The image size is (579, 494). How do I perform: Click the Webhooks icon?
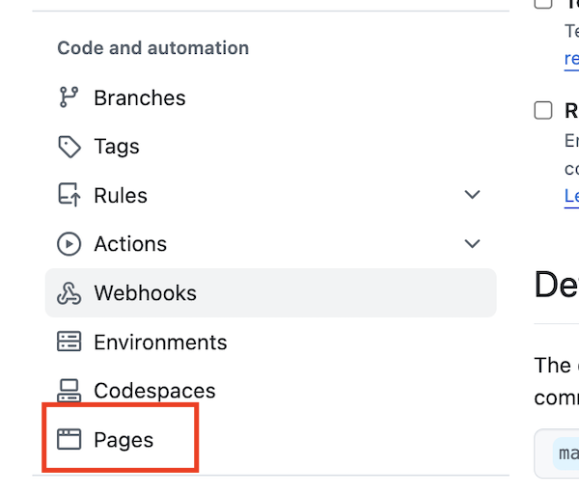coord(69,293)
